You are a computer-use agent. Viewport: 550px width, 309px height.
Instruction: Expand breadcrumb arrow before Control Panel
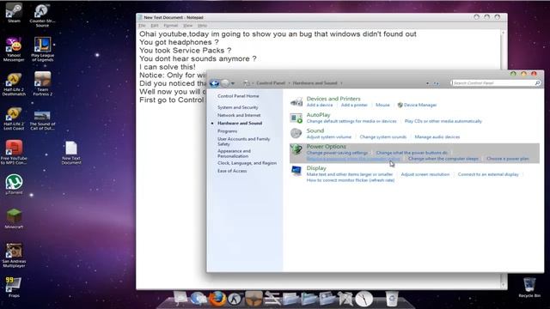[x=253, y=83]
